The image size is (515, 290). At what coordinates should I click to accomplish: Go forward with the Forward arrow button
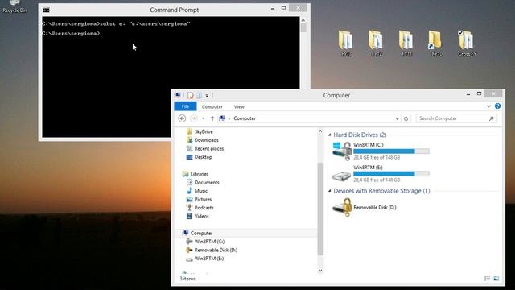pos(194,118)
